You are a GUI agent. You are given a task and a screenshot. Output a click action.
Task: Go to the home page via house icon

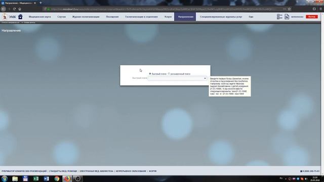coord(20,17)
